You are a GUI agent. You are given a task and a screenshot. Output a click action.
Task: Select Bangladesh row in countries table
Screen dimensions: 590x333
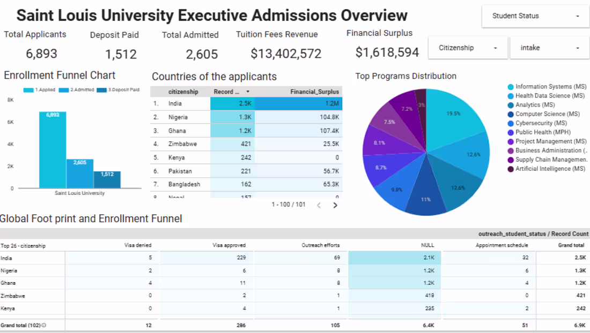click(x=246, y=184)
